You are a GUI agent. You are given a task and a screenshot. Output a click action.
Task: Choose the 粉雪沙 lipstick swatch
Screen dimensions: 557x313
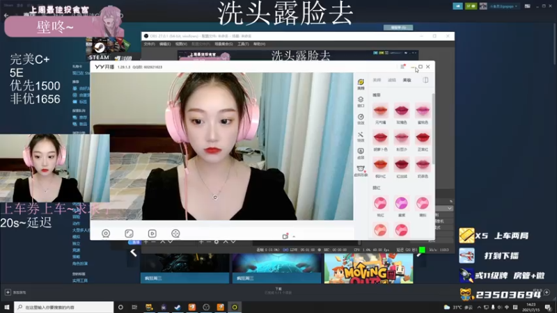tap(402, 141)
